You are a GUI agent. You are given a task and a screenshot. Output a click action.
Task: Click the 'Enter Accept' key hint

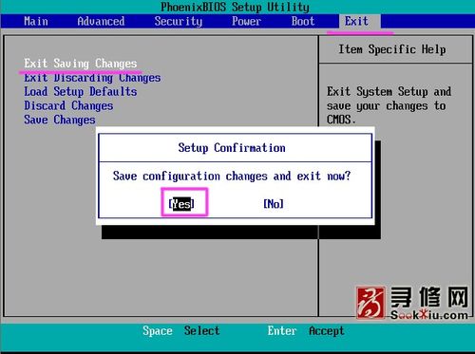click(x=306, y=331)
